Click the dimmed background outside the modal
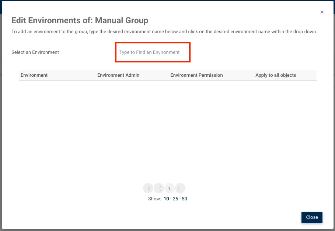 coord(1,111)
